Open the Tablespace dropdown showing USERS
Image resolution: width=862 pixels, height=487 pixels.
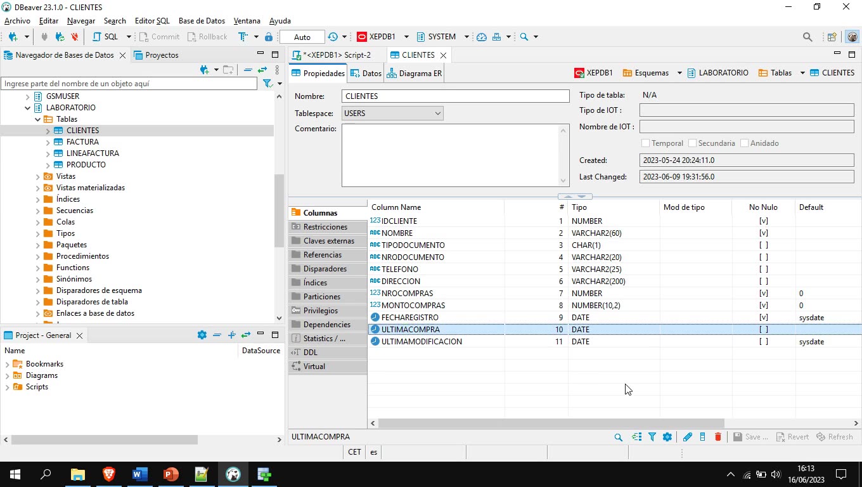coord(437,112)
